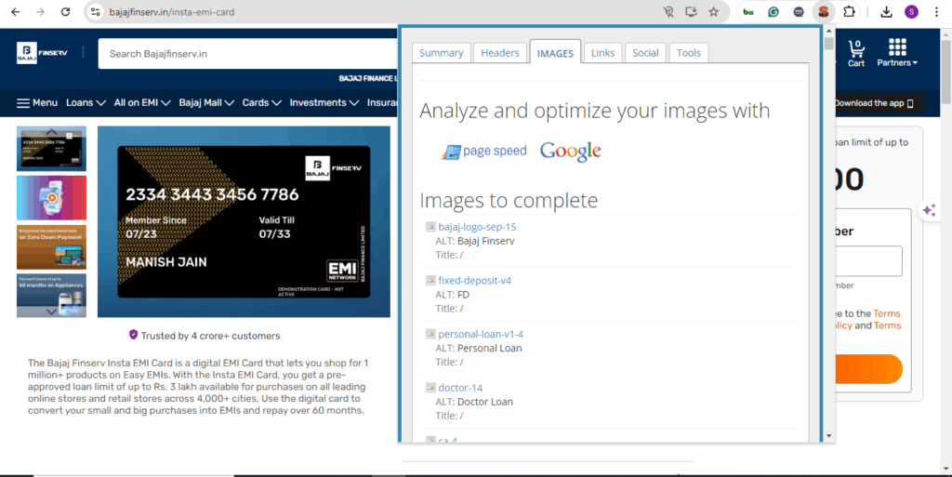Expand the All on EMI dropdown

[x=142, y=102]
